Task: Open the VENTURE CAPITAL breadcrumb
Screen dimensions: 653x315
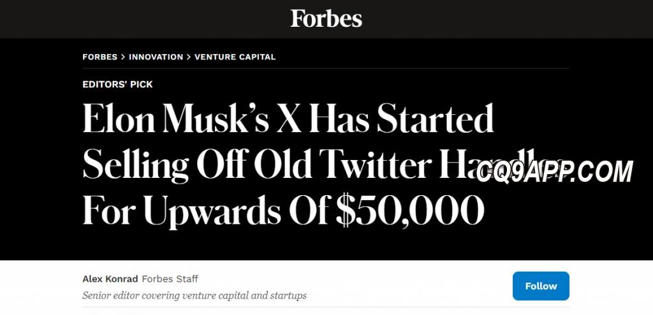Action: 235,57
